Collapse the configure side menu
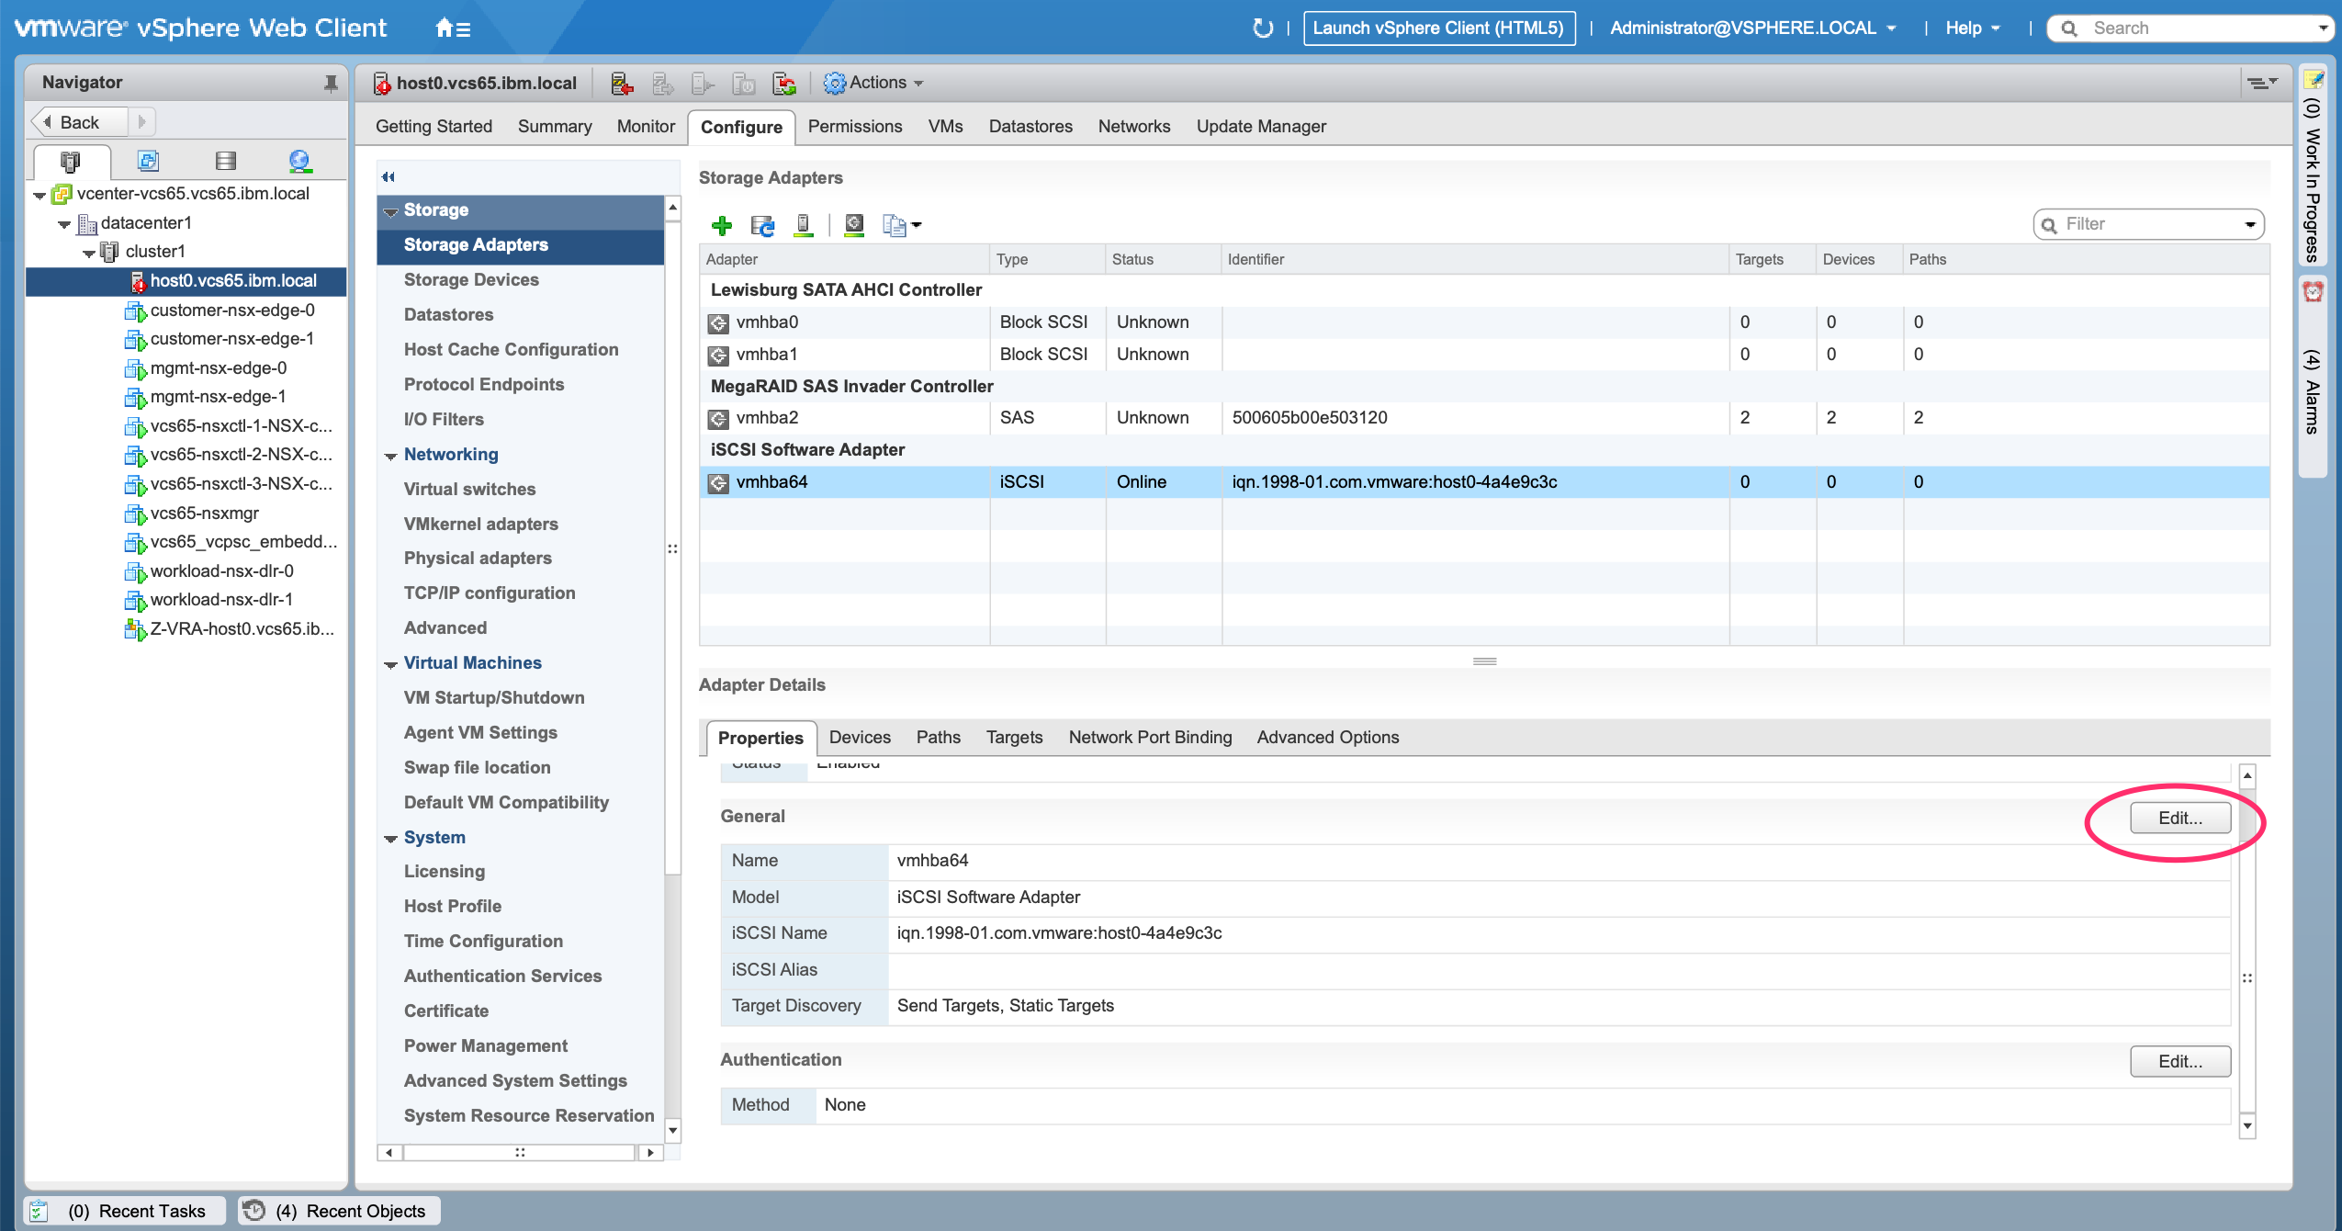 [388, 177]
